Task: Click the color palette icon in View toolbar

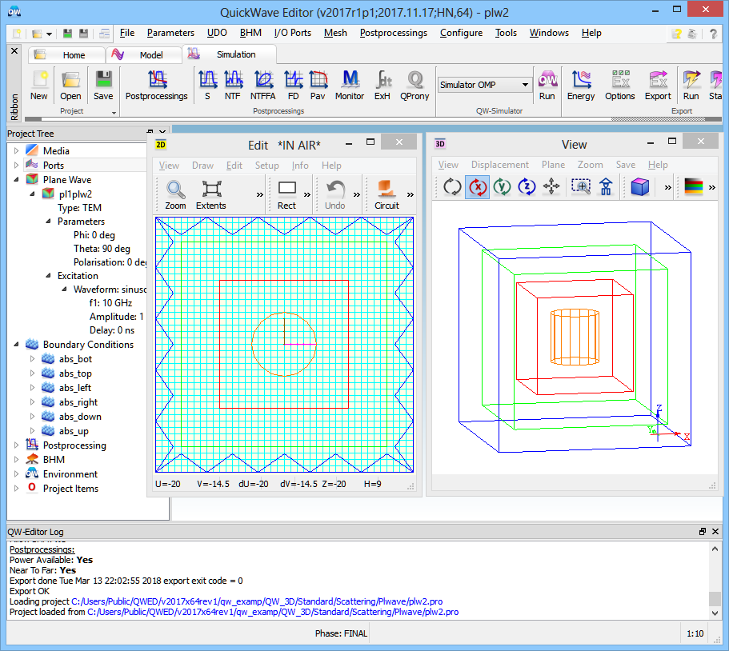Action: (x=694, y=187)
